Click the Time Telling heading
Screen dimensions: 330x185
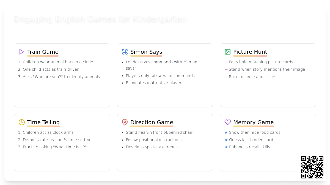(43, 122)
